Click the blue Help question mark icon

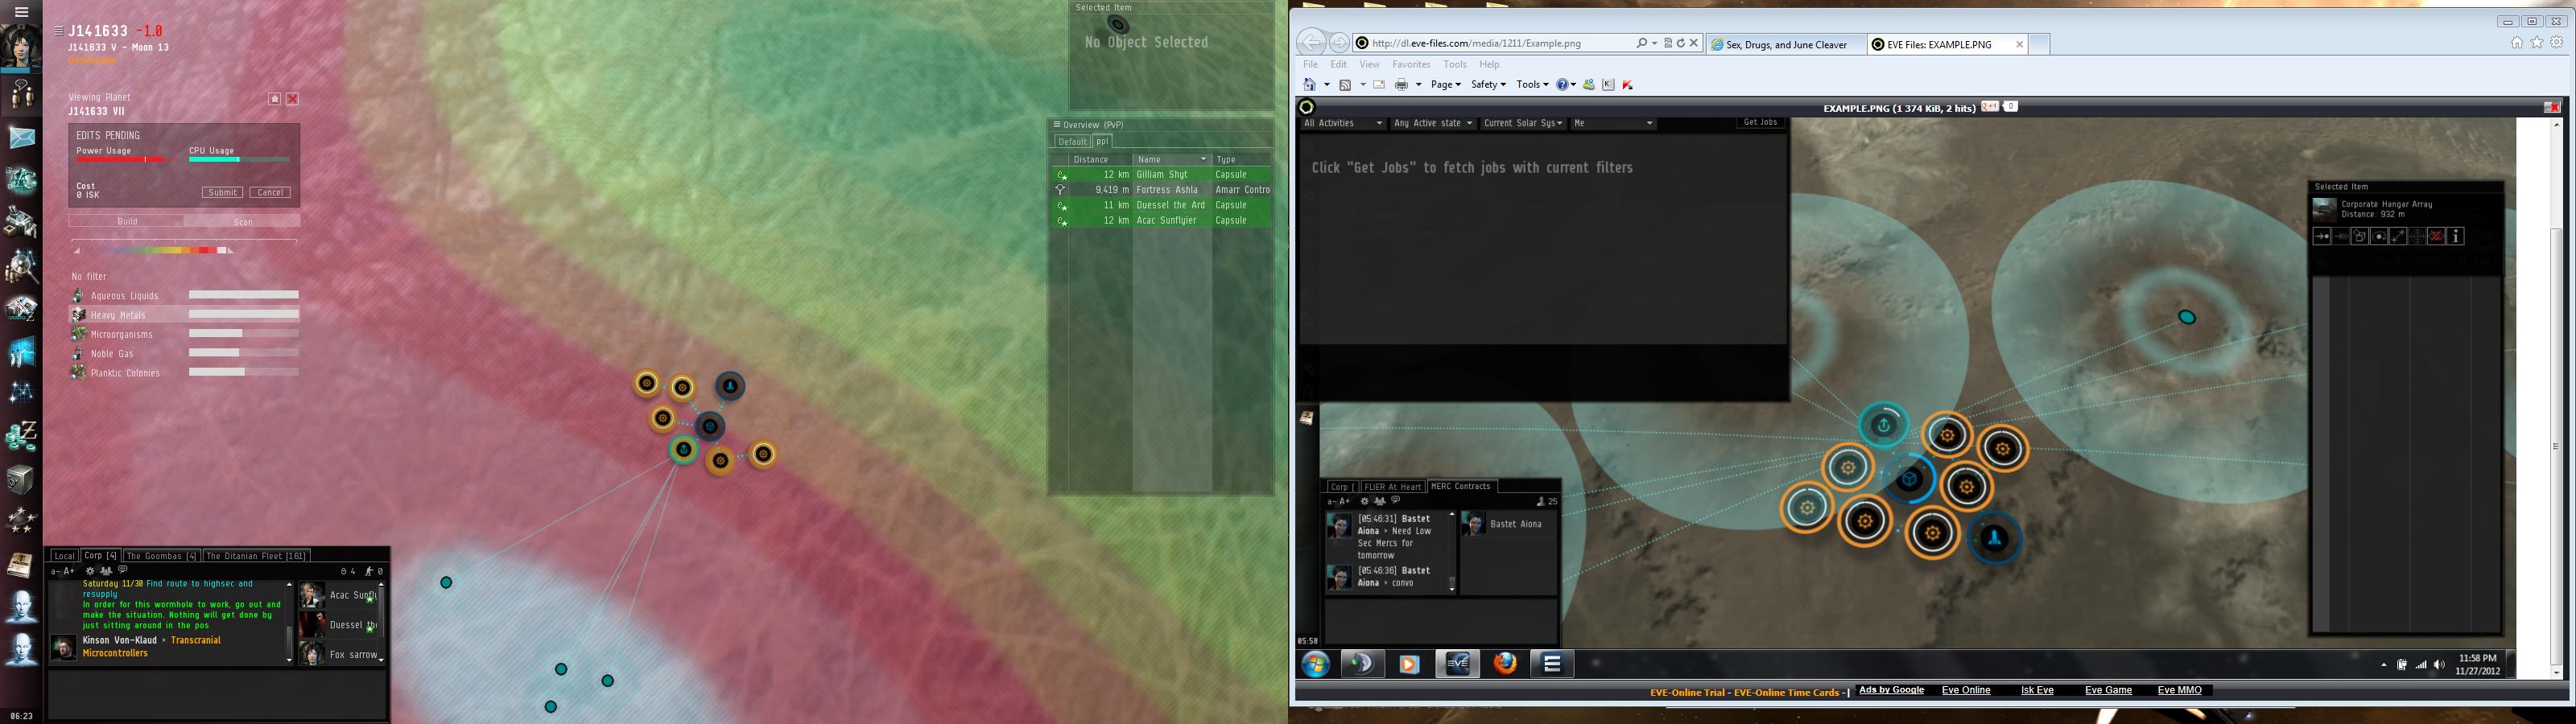1562,85
